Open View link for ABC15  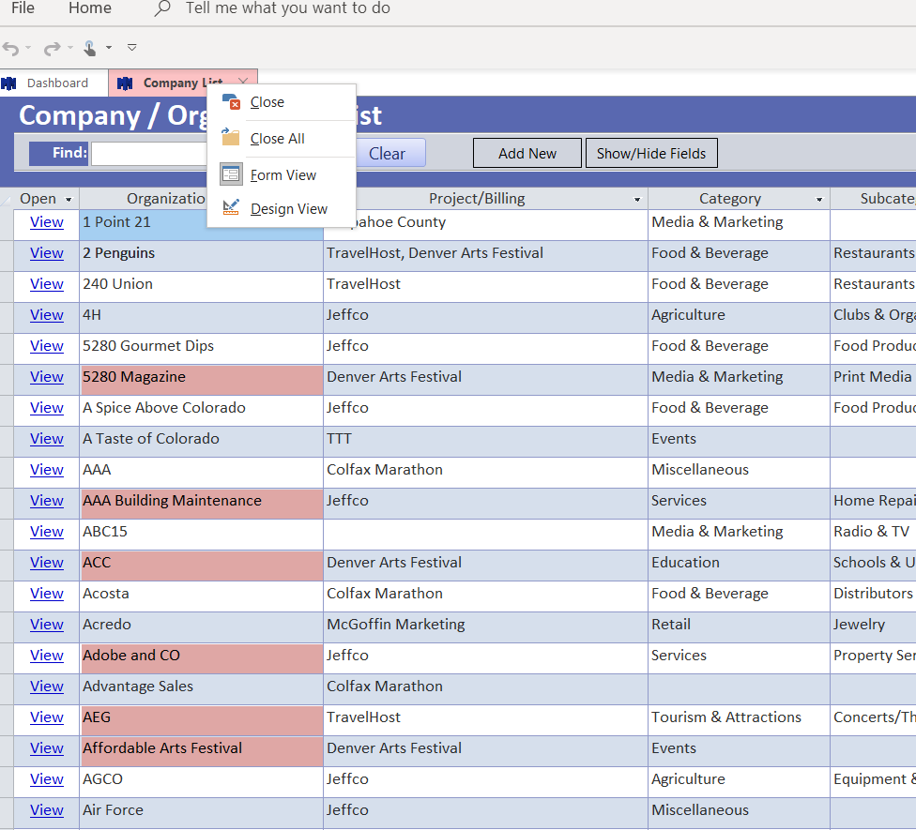[x=47, y=532]
